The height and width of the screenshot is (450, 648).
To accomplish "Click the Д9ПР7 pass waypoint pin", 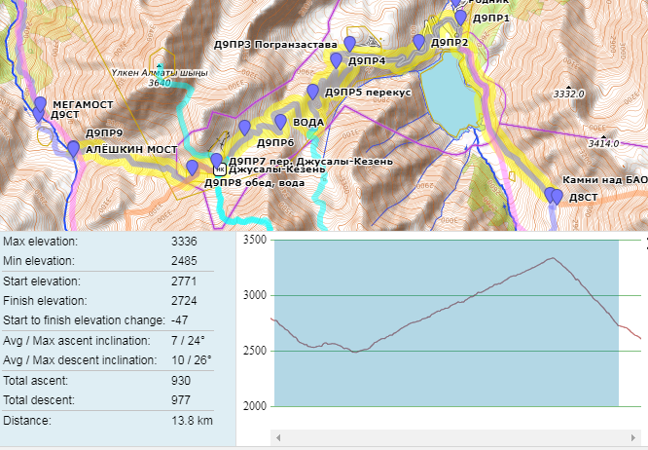I will pos(215,160).
